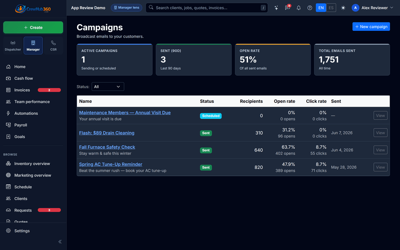Click View for Spring AC Tune-Up Reminder
The height and width of the screenshot is (250, 400).
pyautogui.click(x=380, y=167)
